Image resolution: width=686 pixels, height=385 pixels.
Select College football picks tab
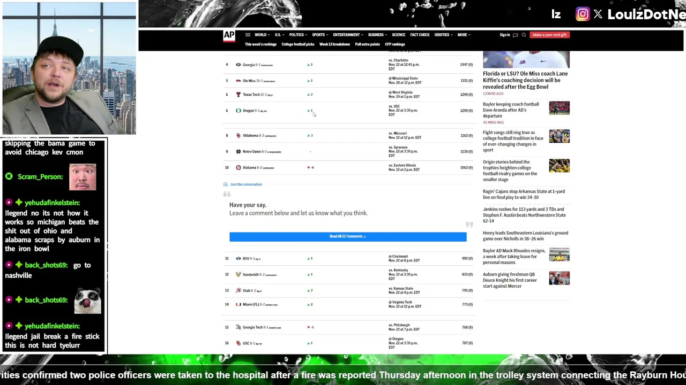point(298,44)
